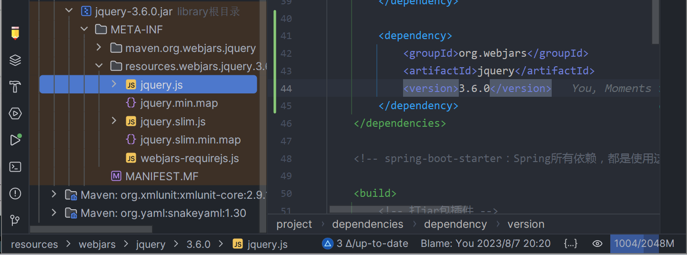Screen dimensions: 687x255
Task: Expand the maven.org.webjars.jquery folder
Action: [99, 48]
